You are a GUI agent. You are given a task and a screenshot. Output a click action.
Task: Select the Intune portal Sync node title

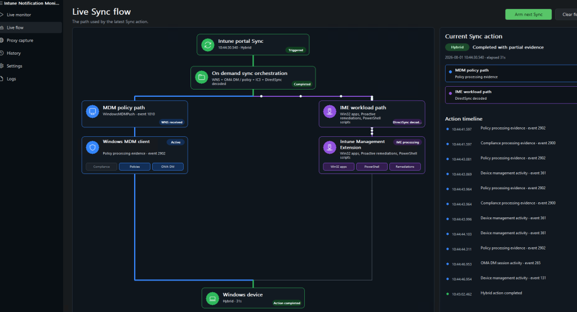(x=241, y=41)
